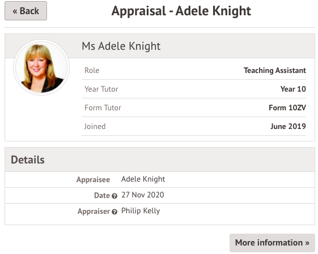Click the Form 10ZV value
Viewport: 318px width, 254px height.
[287, 107]
